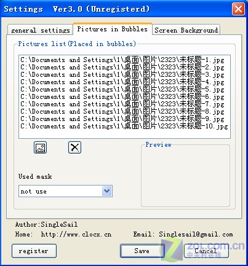Screen dimensions: 248x266
Task: Click the register button
Action: click(34, 251)
